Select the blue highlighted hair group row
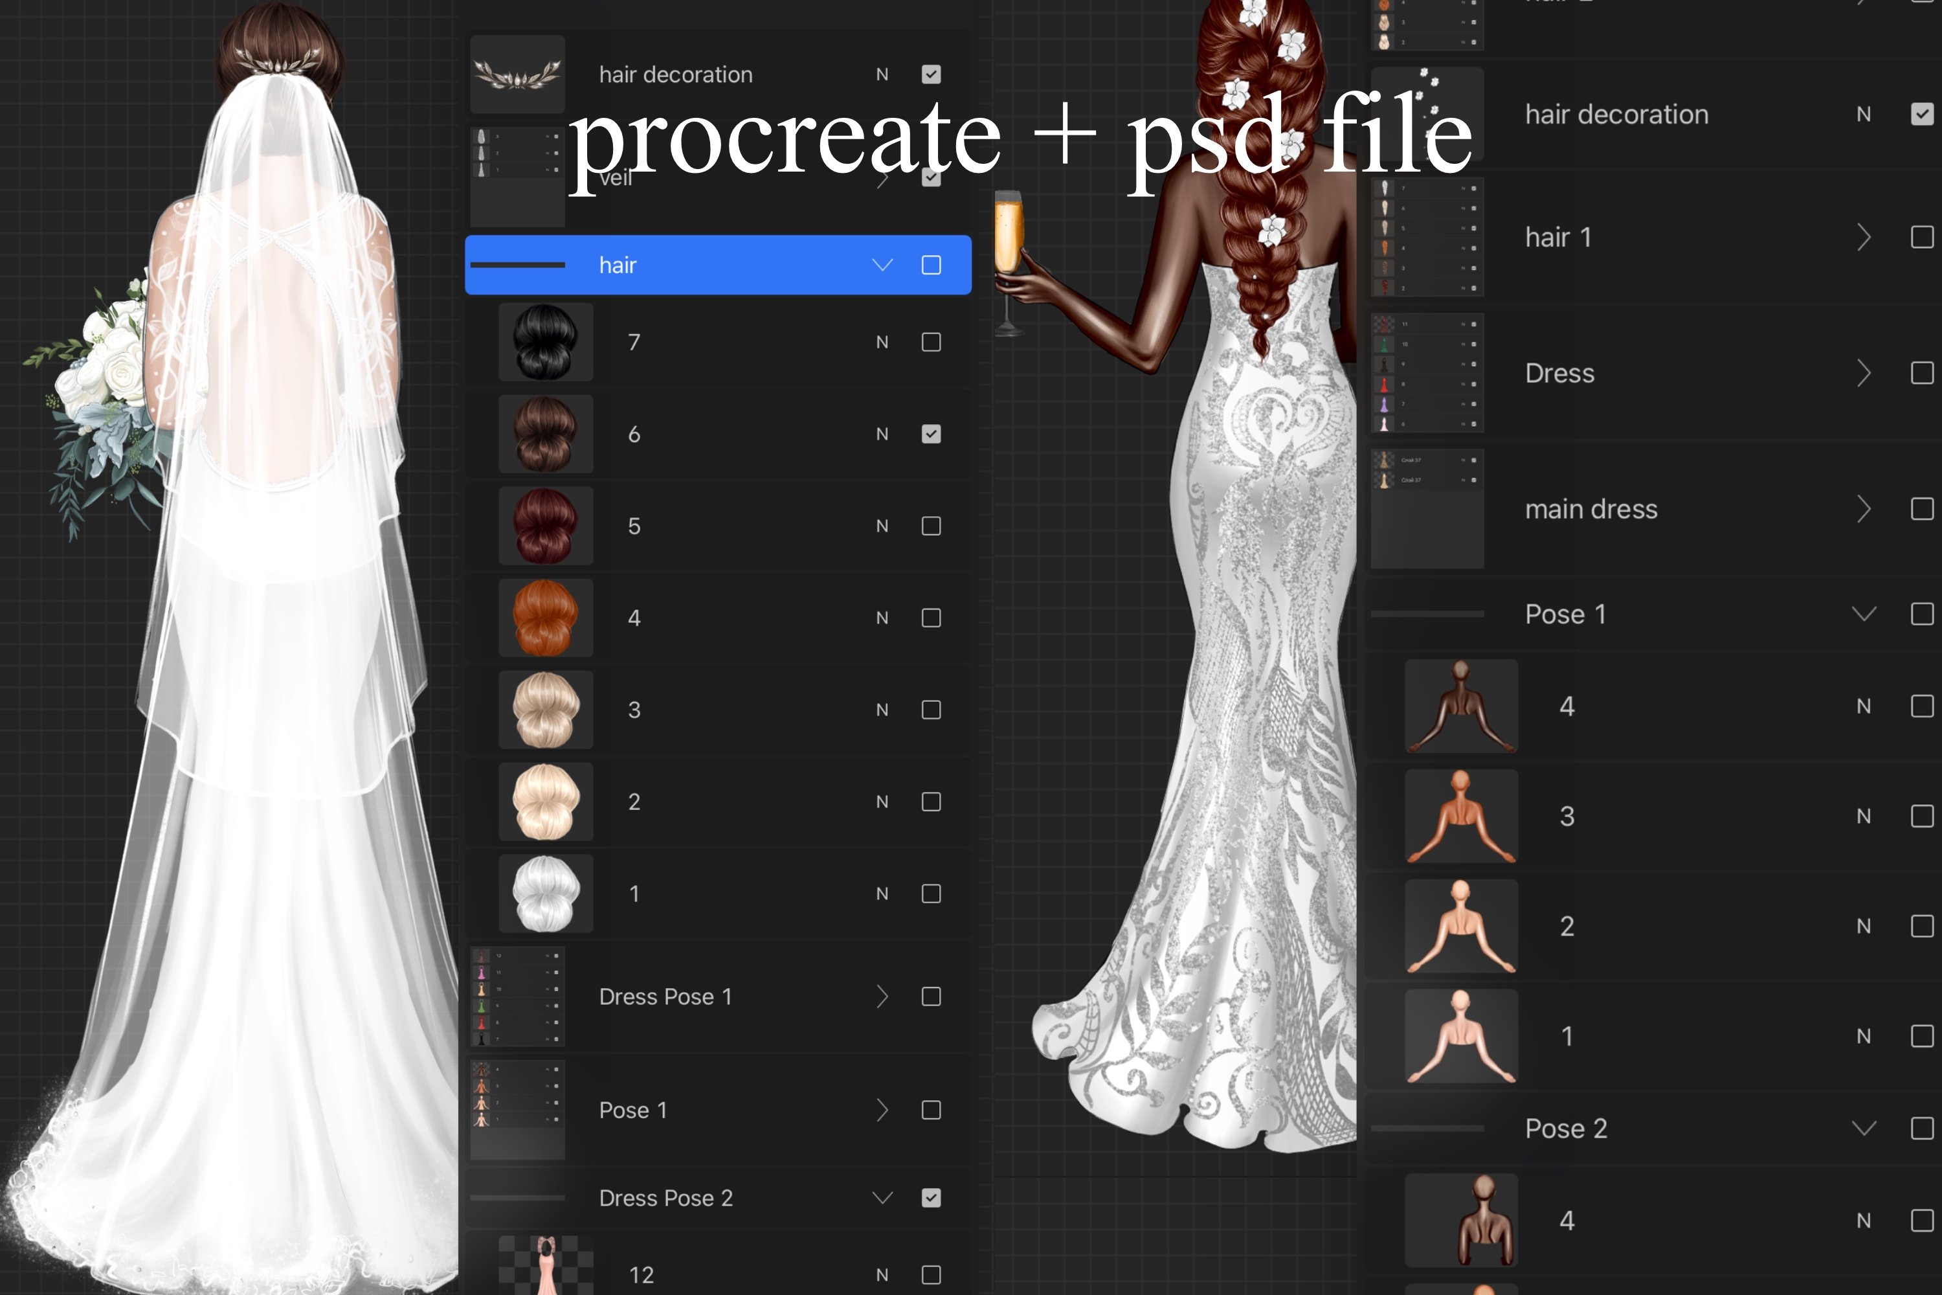This screenshot has height=1295, width=1942. coord(719,265)
